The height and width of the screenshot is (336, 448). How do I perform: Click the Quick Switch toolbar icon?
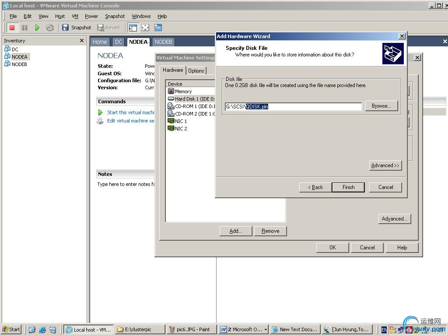pos(158,28)
